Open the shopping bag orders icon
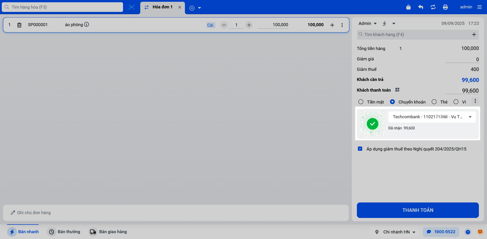 (408, 7)
